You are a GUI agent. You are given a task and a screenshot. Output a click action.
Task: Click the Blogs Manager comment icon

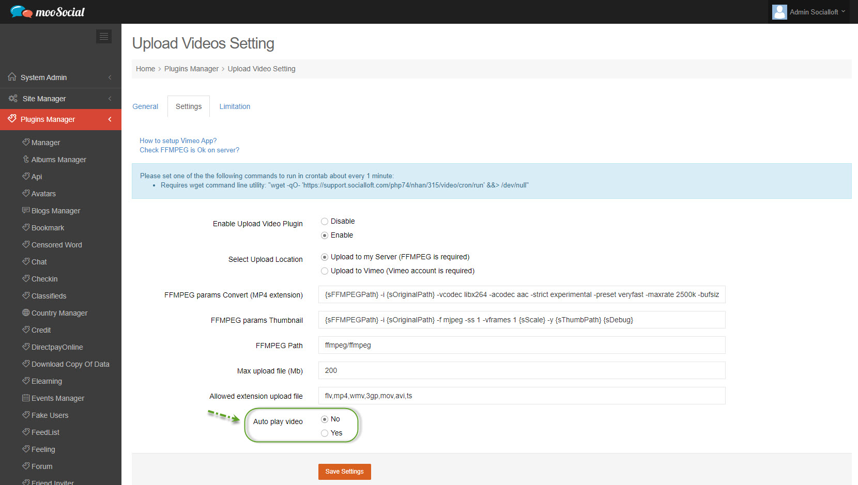click(x=26, y=210)
